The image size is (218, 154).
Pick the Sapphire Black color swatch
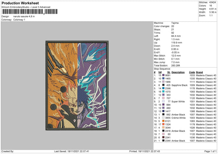pyautogui.click(x=163, y=85)
